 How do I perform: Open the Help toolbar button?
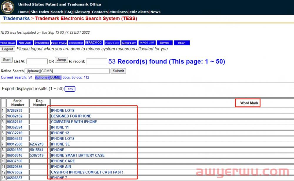(x=182, y=43)
